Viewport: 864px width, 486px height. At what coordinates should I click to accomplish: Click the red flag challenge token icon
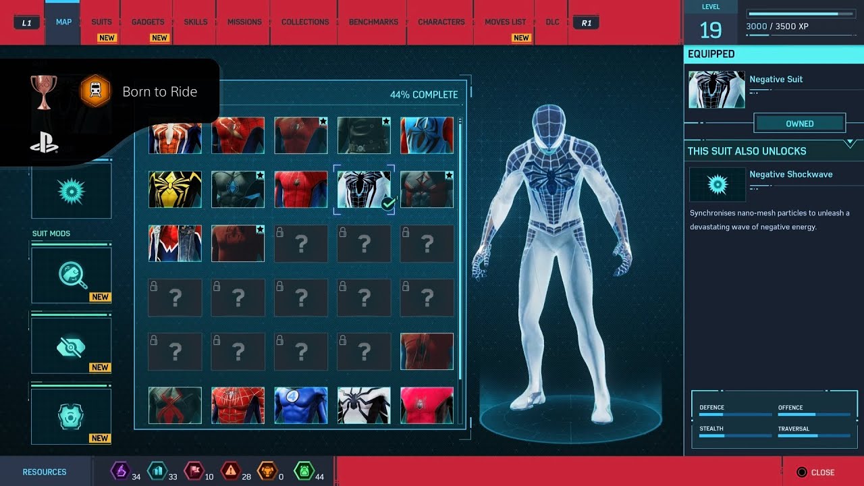pos(194,470)
